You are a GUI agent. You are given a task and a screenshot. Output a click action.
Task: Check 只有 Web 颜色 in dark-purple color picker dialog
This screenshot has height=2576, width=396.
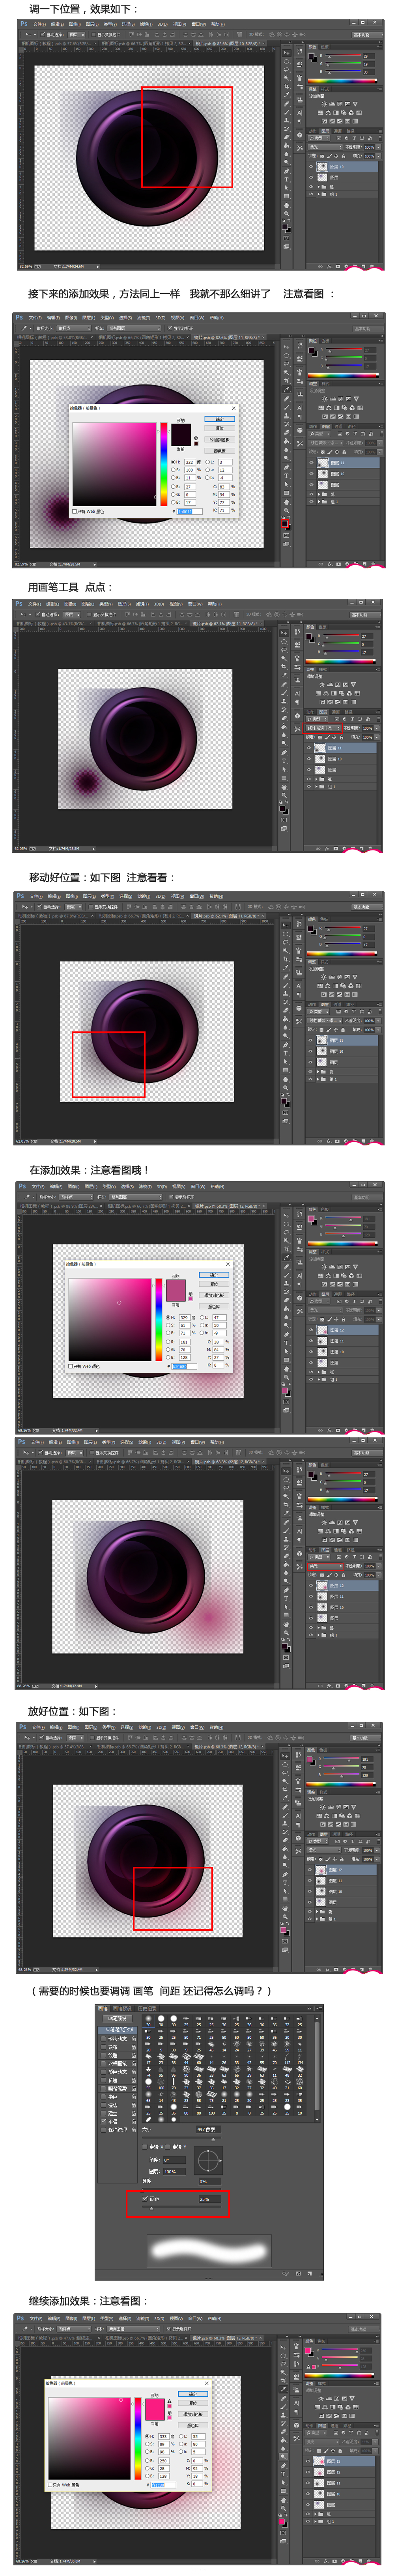tap(74, 511)
